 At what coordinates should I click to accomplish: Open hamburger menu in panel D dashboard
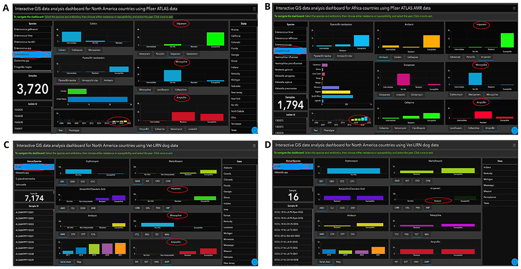[x=514, y=145]
